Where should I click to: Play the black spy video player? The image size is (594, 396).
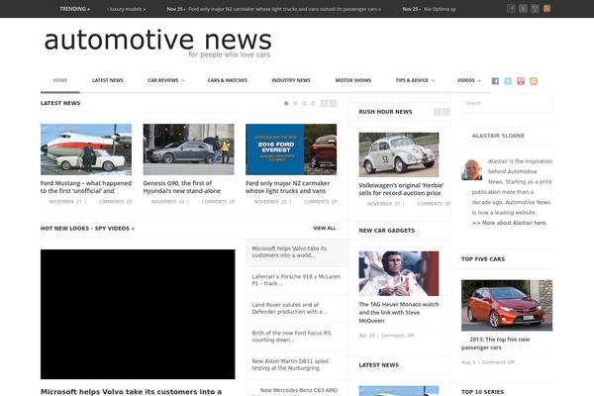click(138, 314)
